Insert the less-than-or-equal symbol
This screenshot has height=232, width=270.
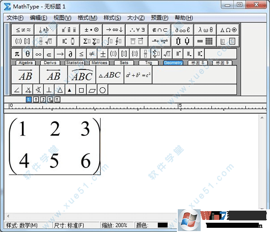[x=81, y=54]
